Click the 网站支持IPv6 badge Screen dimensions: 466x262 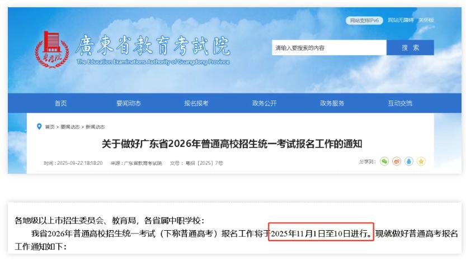[x=364, y=20]
